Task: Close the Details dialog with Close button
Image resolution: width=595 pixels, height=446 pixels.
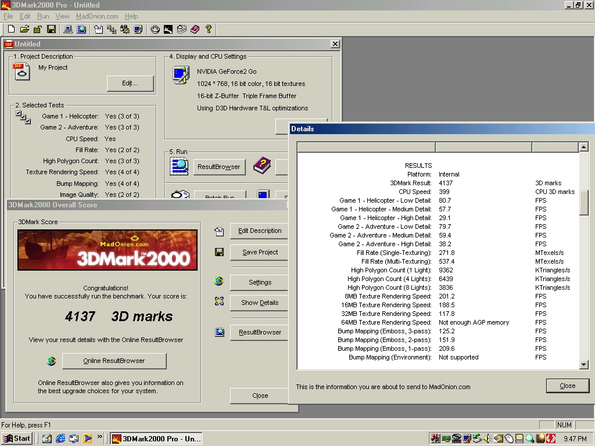Action: (x=567, y=386)
